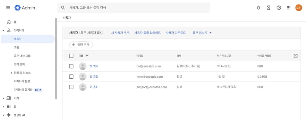306x124 pixels.
Task: Click email hello@eueatda.com
Action: point(150,77)
